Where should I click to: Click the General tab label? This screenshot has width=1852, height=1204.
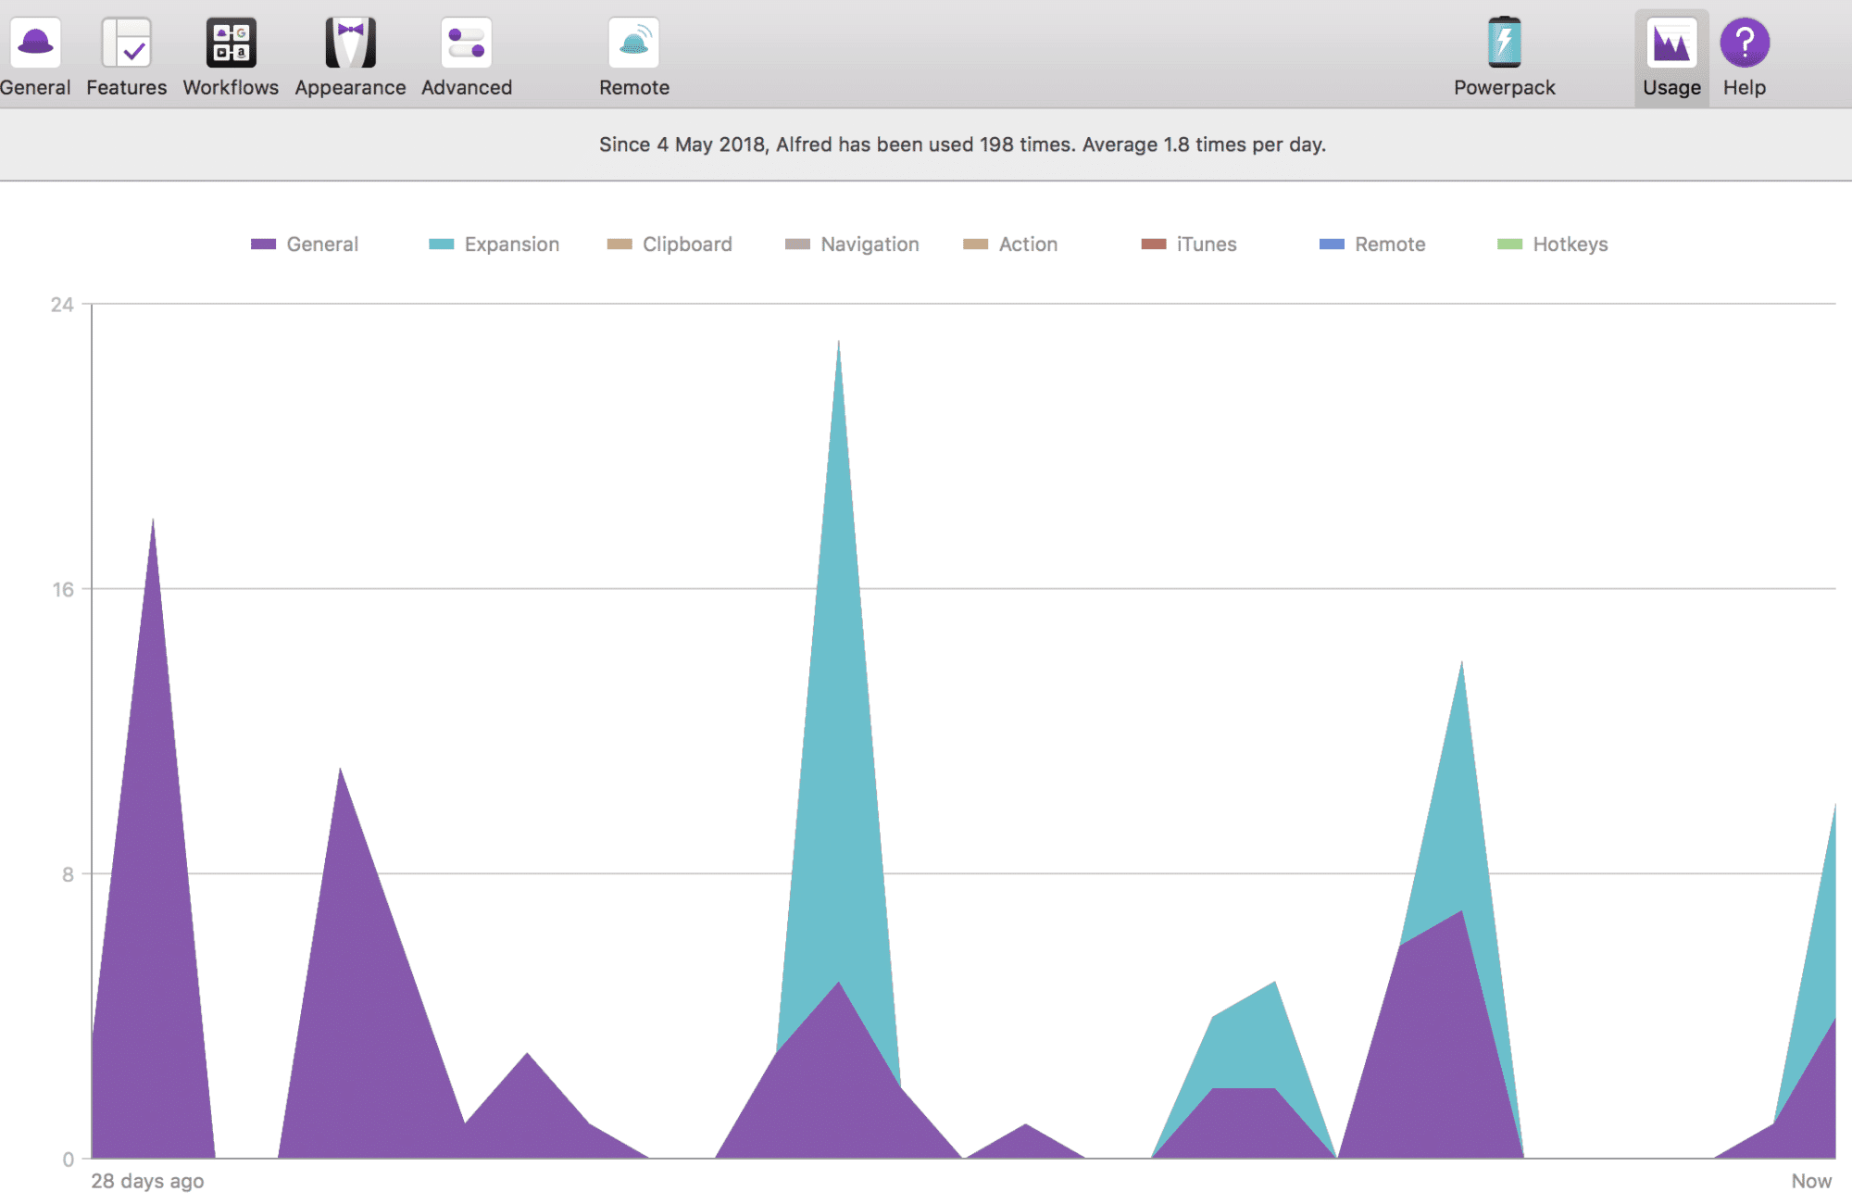pos(35,87)
